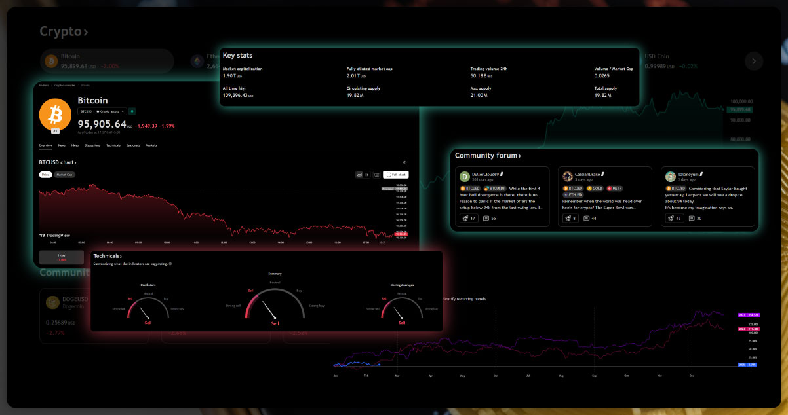
Task: Open comments on CassianDrake's post
Action: coord(590,218)
